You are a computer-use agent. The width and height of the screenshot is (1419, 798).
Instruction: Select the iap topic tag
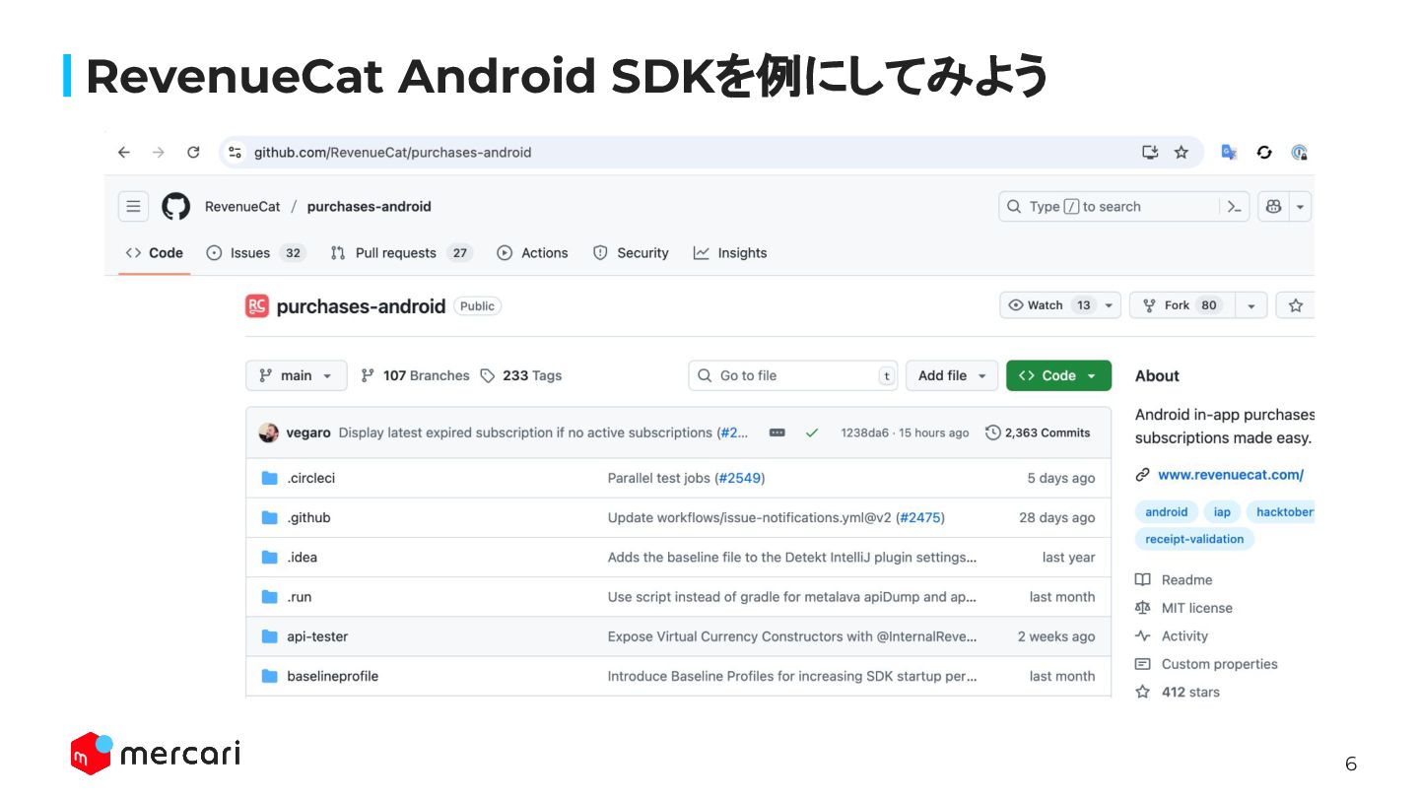pyautogui.click(x=1222, y=512)
